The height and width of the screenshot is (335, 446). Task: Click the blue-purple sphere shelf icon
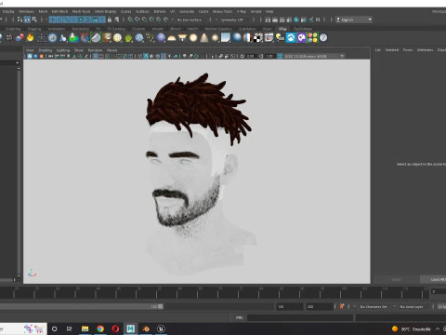(161, 38)
